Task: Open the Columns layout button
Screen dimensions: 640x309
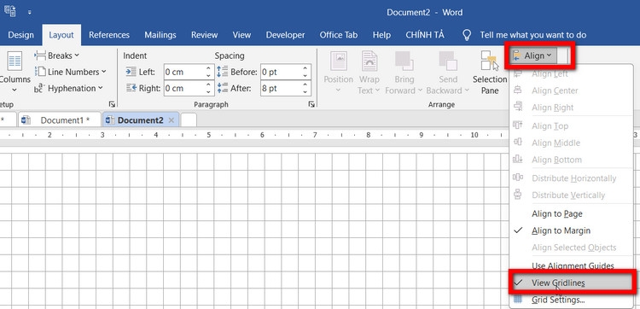Action: point(15,72)
